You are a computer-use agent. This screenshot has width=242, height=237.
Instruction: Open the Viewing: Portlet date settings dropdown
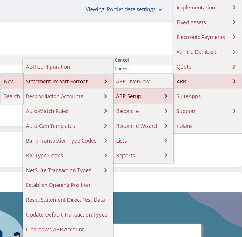tap(124, 9)
